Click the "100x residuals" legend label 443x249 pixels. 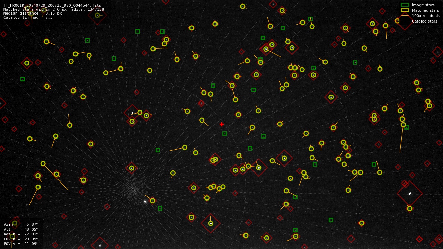(426, 16)
